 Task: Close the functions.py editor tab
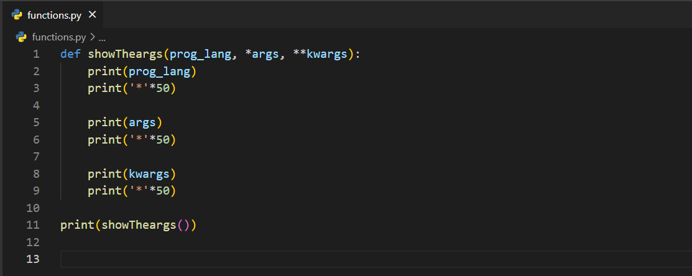pos(93,15)
